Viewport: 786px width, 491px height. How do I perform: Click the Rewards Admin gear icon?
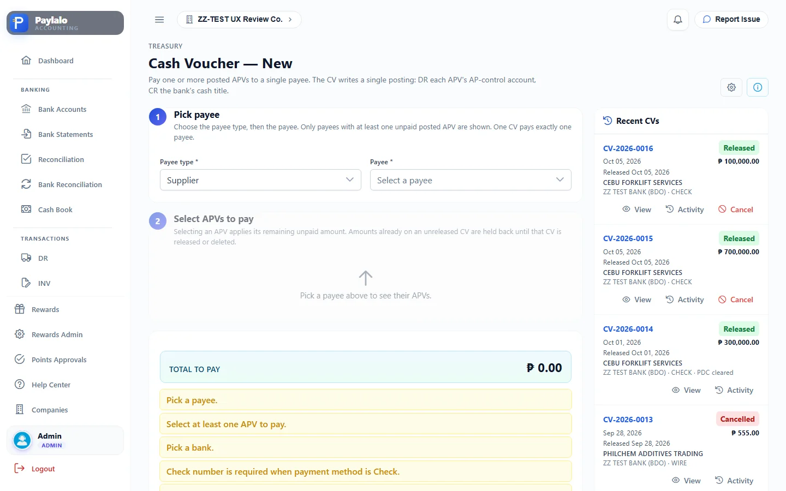tap(20, 334)
